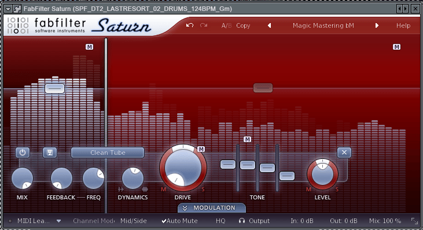Save band preset with floppy icon

pos(50,153)
